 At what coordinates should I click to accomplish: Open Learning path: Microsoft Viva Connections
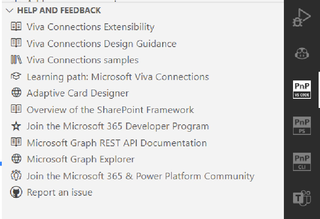pos(117,77)
